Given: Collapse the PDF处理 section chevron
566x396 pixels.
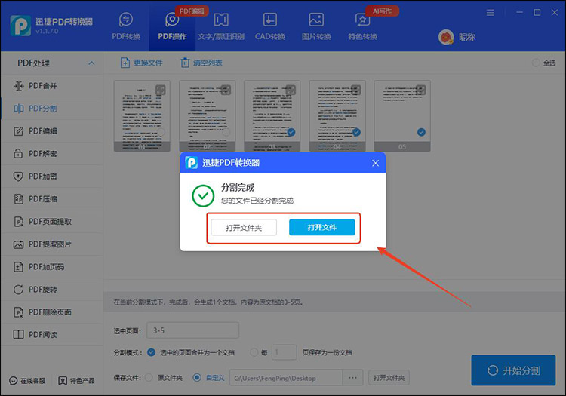Looking at the screenshot, I should click(x=91, y=63).
